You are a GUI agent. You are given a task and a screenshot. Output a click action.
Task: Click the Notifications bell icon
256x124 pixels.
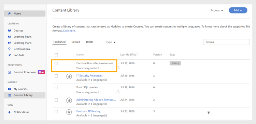[10, 112]
